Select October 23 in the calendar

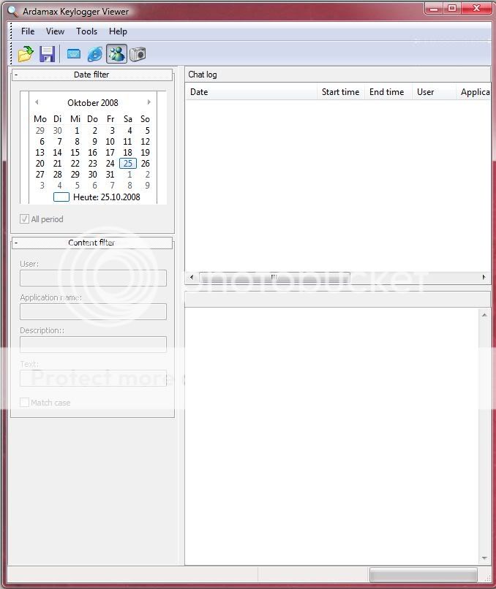click(92, 164)
